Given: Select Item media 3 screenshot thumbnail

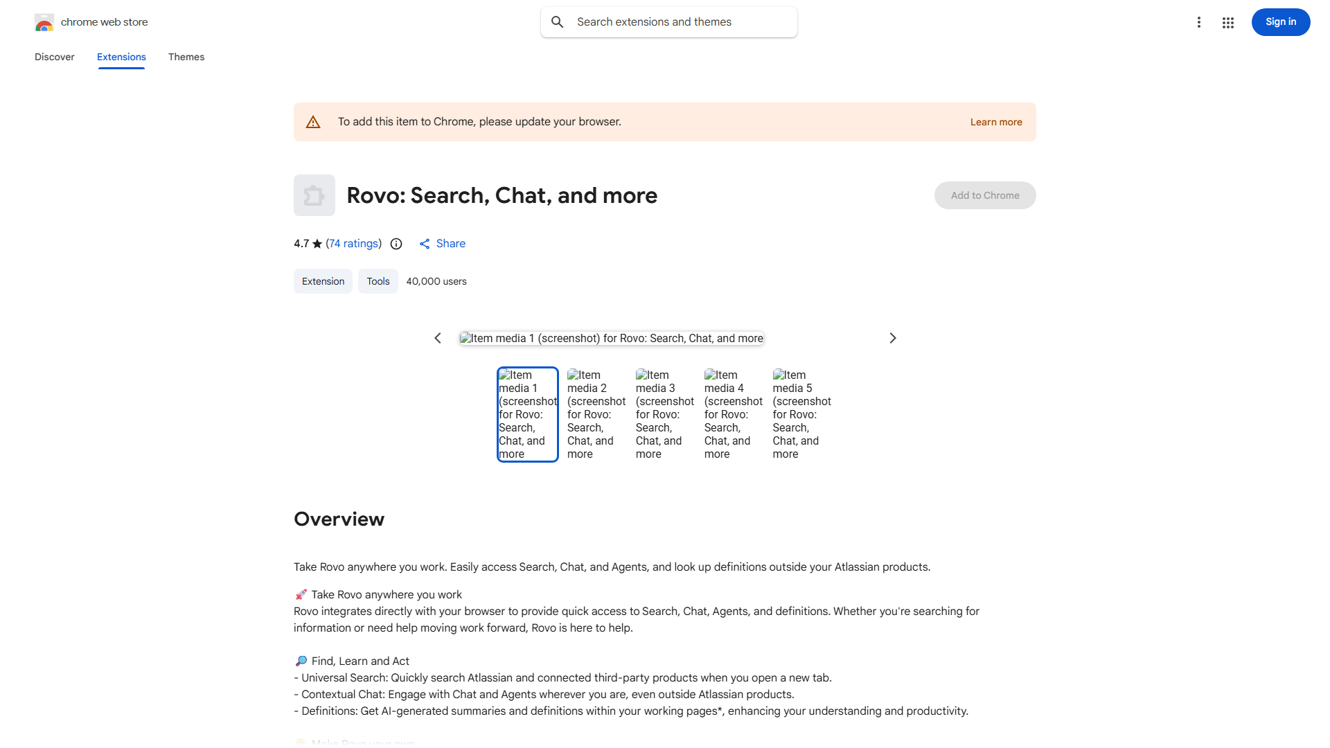Looking at the screenshot, I should (x=664, y=414).
